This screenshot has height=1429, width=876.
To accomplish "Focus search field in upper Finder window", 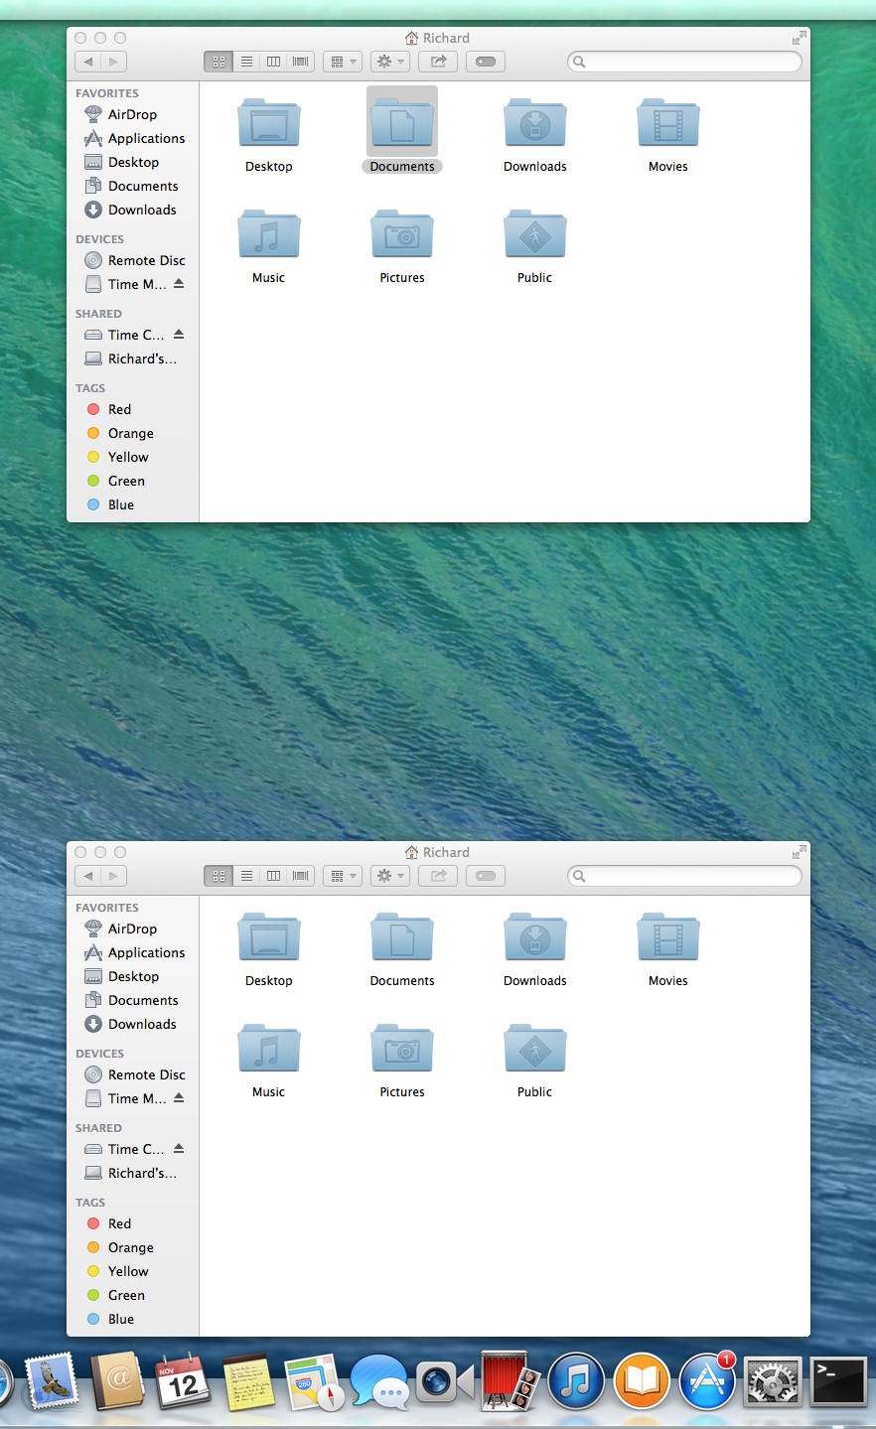I will tap(684, 62).
